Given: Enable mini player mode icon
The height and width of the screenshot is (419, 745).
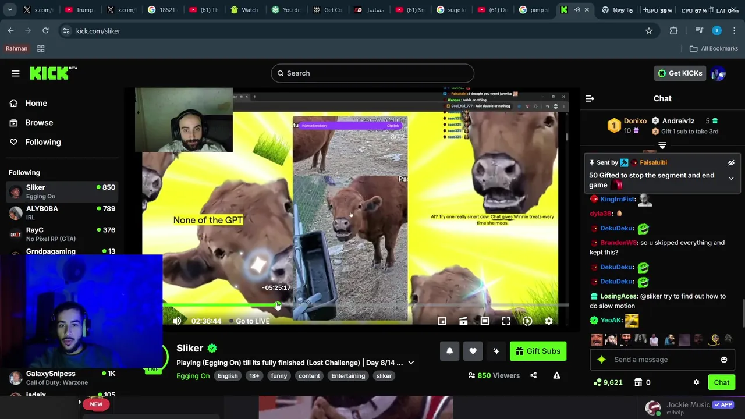Looking at the screenshot, I should click(x=442, y=321).
